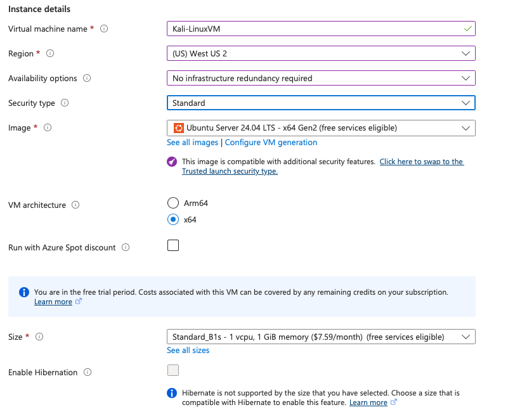Viewport: 508px width, 412px height.
Task: Click Configure VM generation link
Action: (x=271, y=143)
